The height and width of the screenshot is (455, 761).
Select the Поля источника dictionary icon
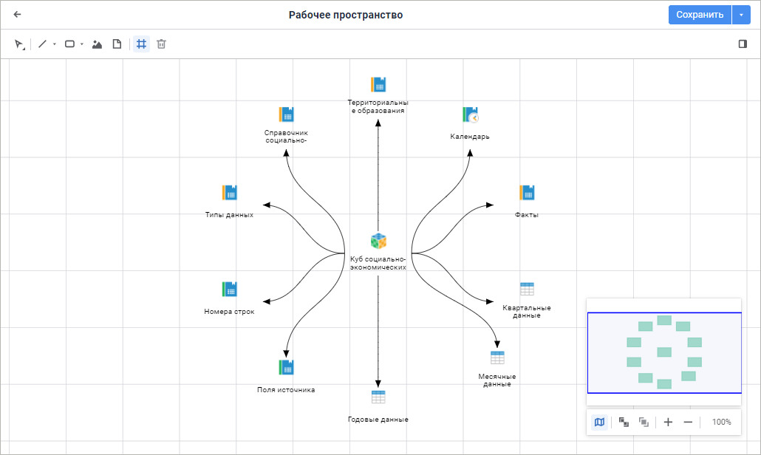click(x=287, y=367)
